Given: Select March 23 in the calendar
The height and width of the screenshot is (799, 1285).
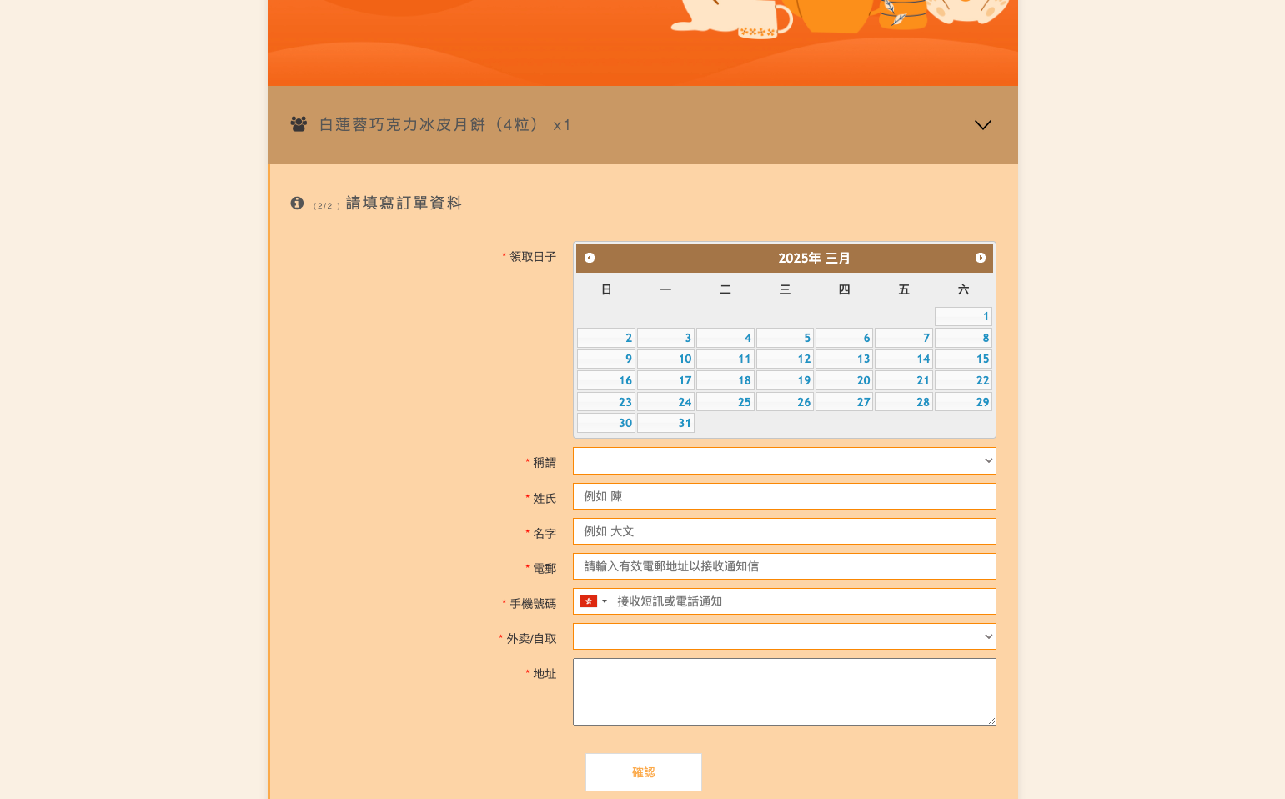Looking at the screenshot, I should click(x=606, y=402).
